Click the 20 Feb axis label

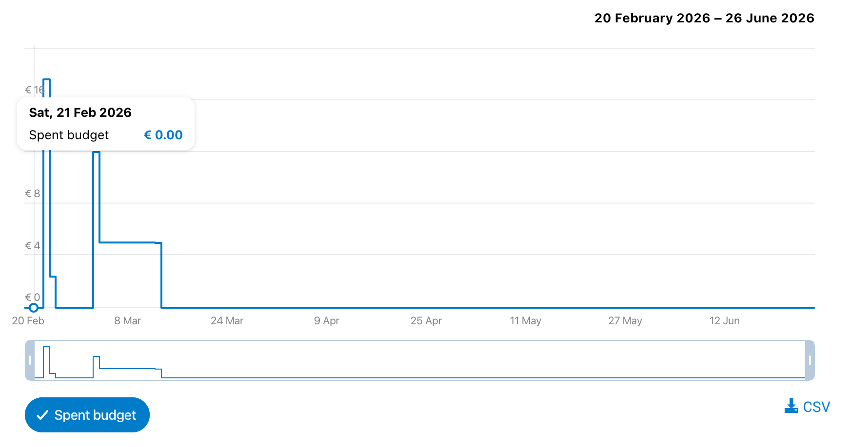coord(28,321)
